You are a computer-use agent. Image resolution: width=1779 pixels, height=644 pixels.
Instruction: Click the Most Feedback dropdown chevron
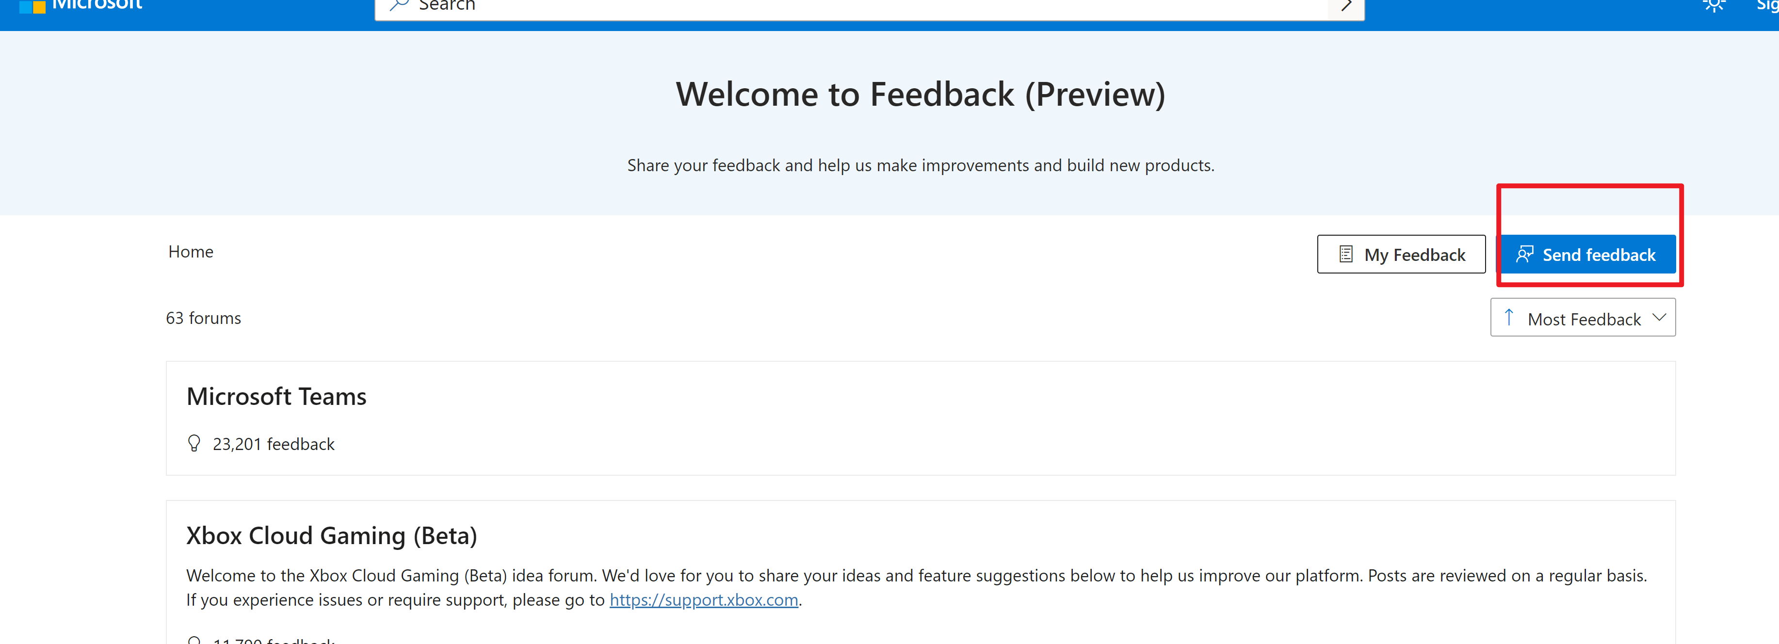coord(1659,318)
